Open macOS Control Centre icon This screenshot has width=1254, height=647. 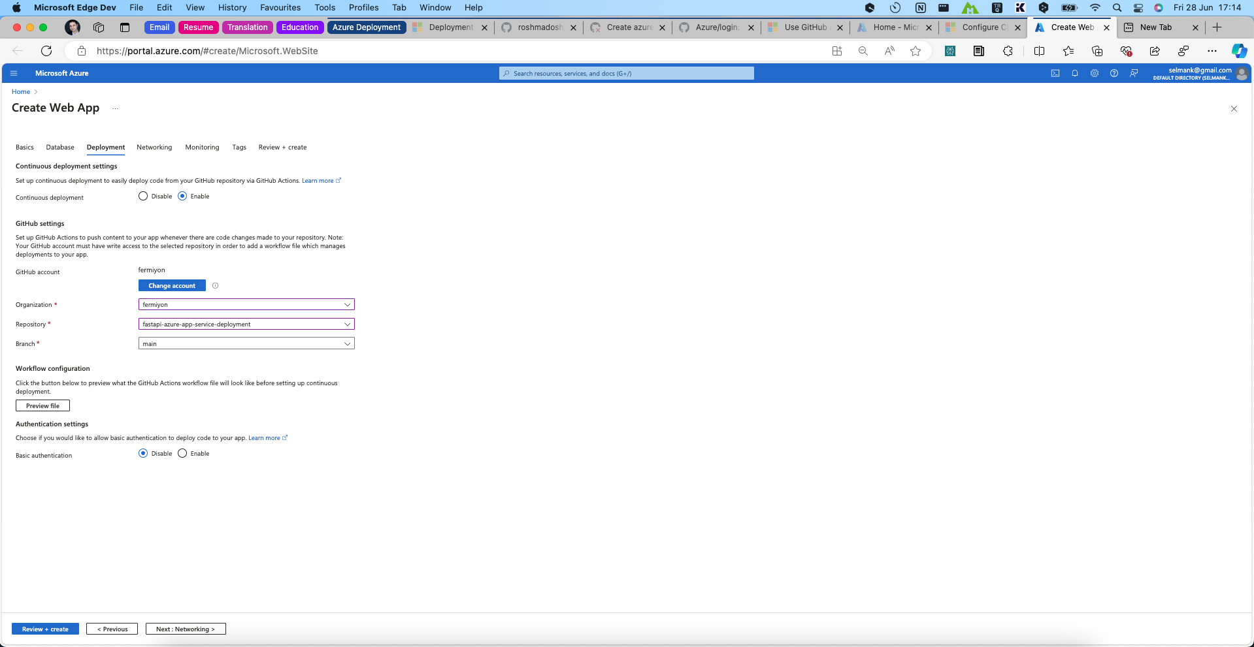tap(1138, 8)
